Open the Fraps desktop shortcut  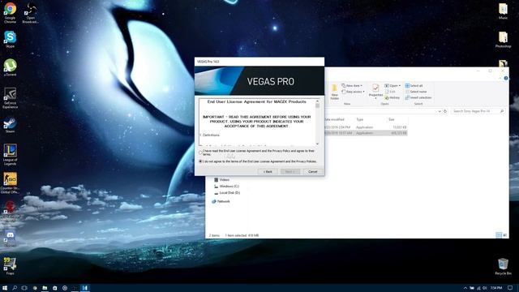click(x=10, y=266)
